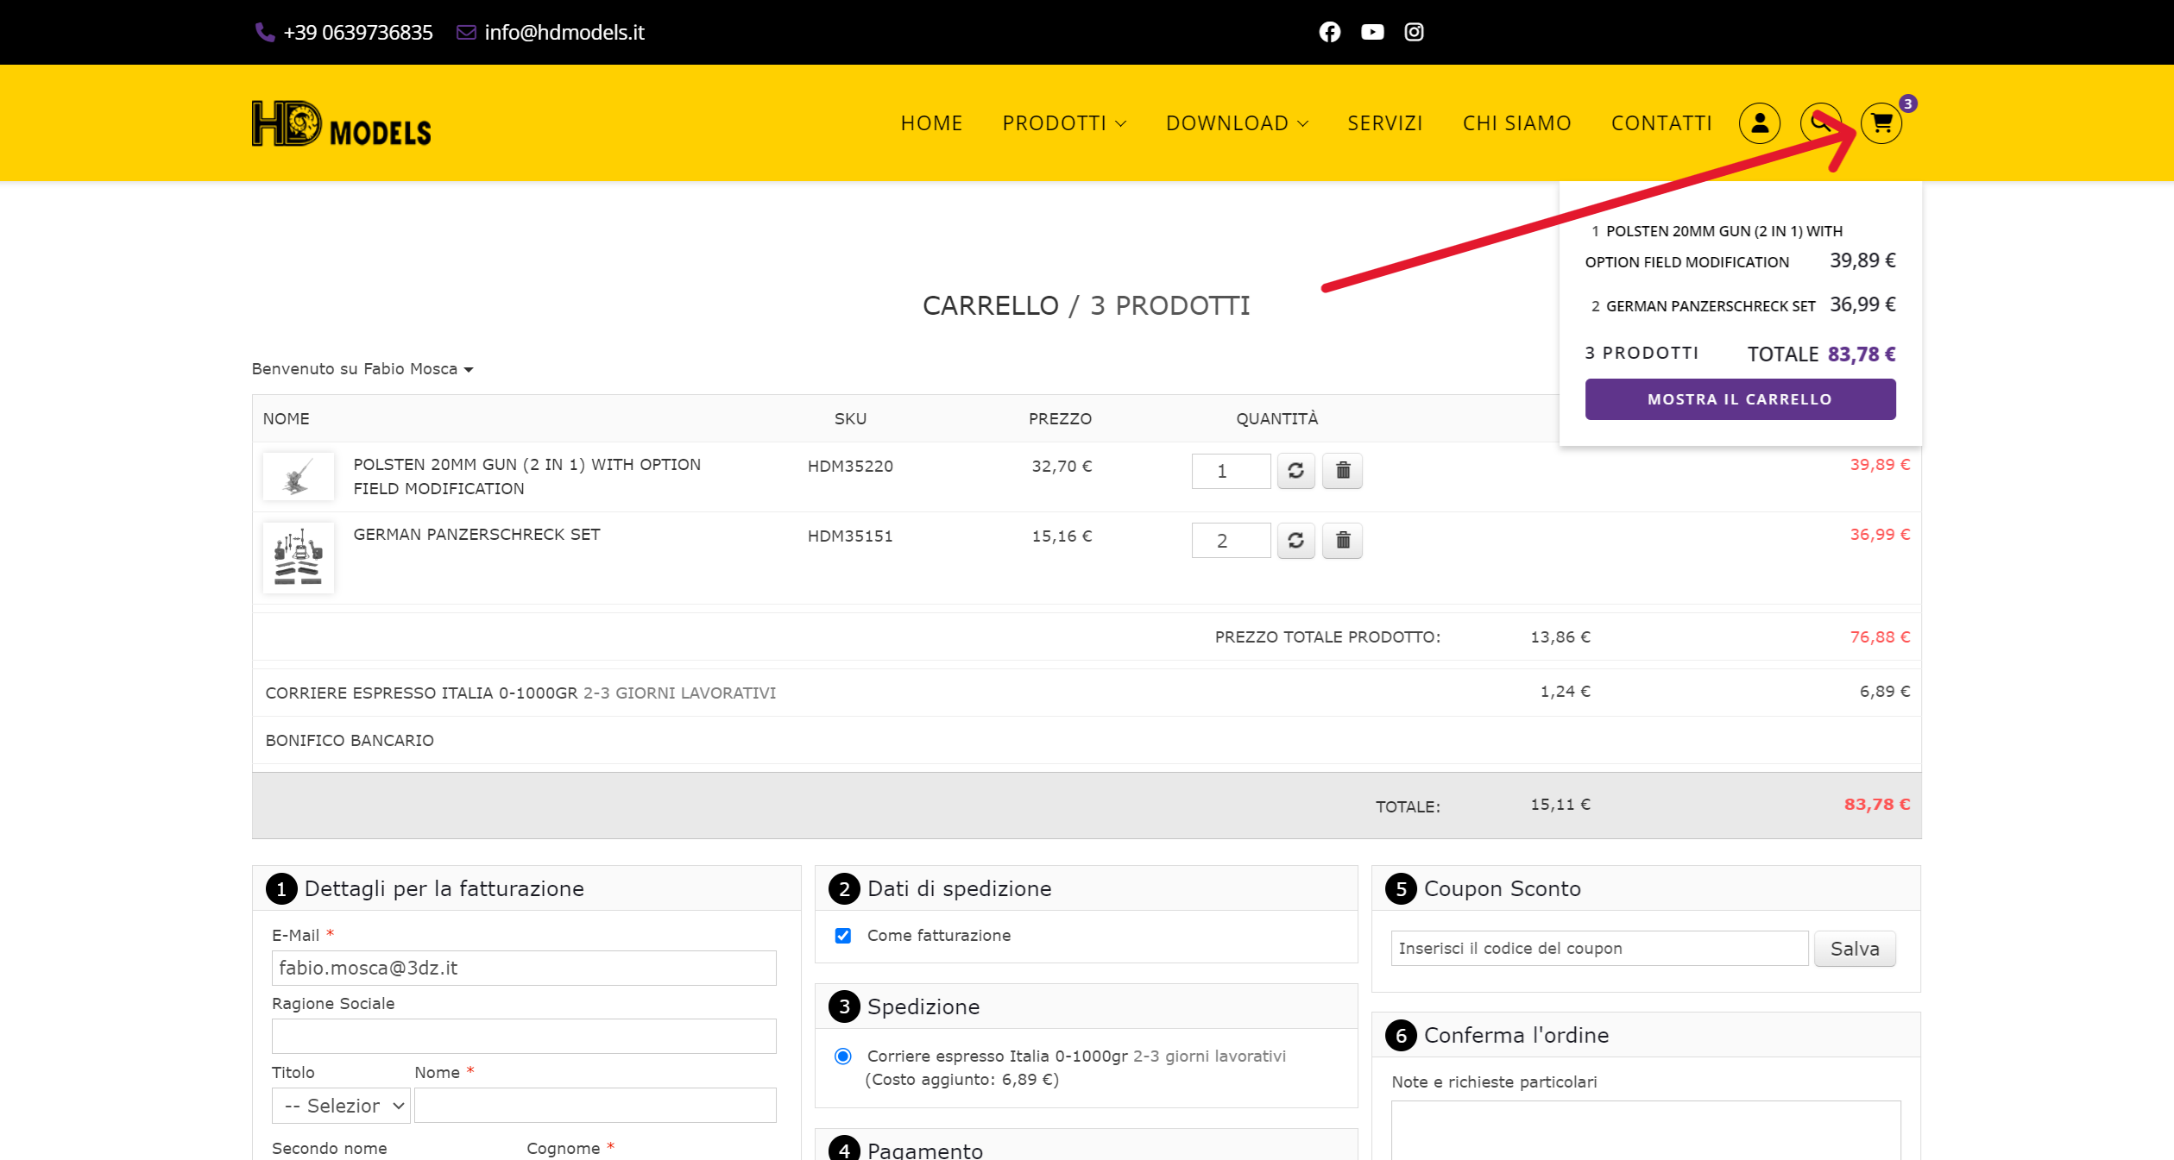2174x1160 pixels.
Task: Expand the DOWNLOAD menu dropdown
Action: [1236, 123]
